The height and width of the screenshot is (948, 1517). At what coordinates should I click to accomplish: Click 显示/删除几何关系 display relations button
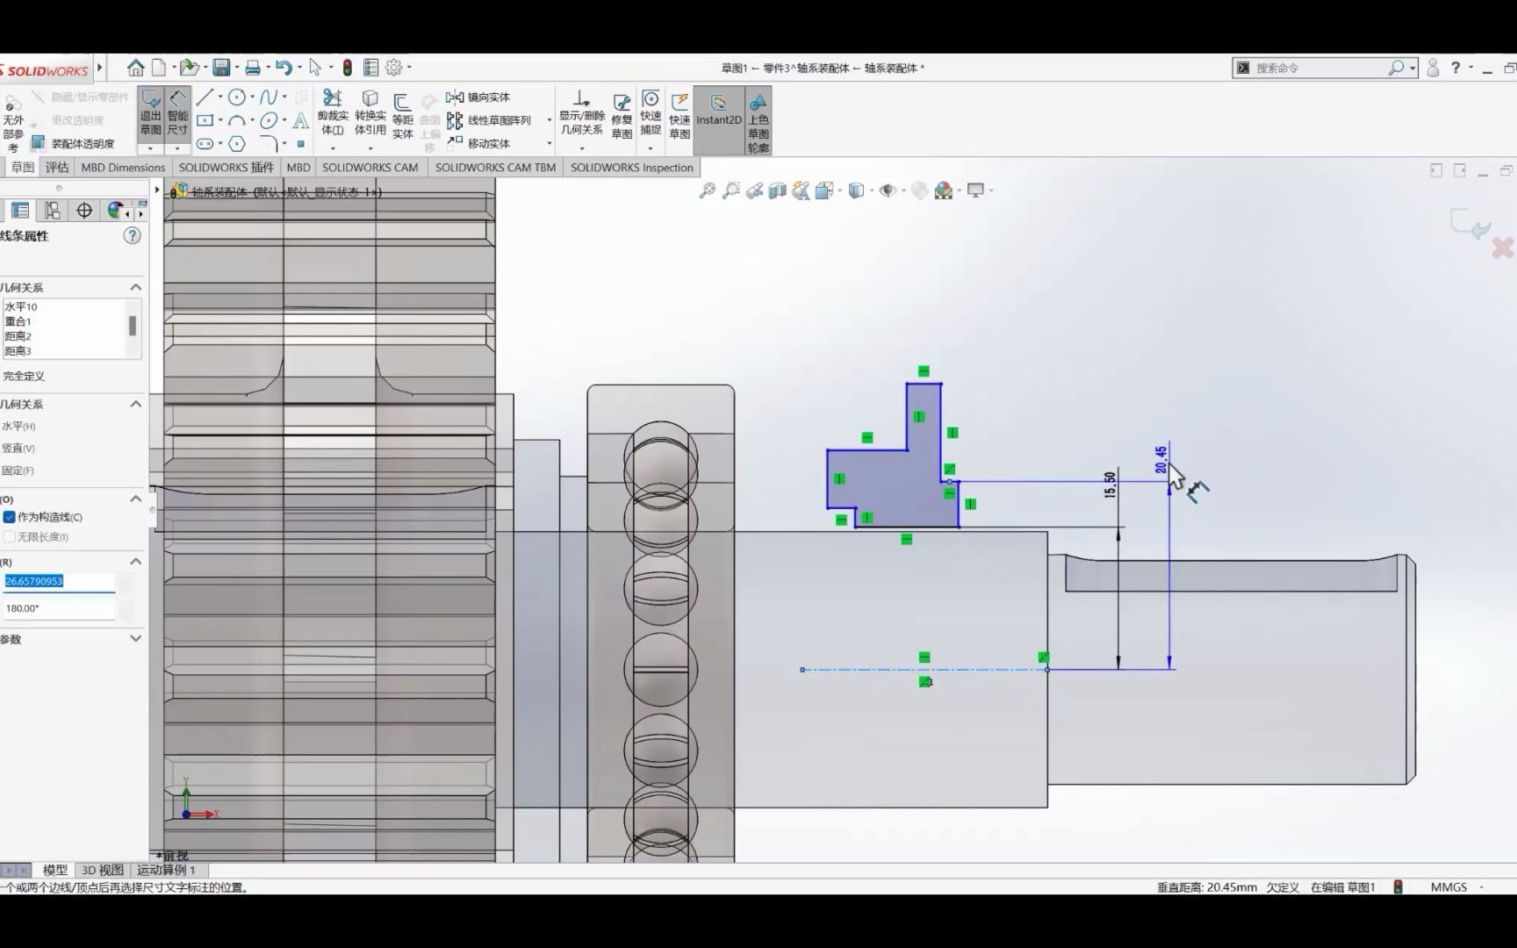point(582,112)
